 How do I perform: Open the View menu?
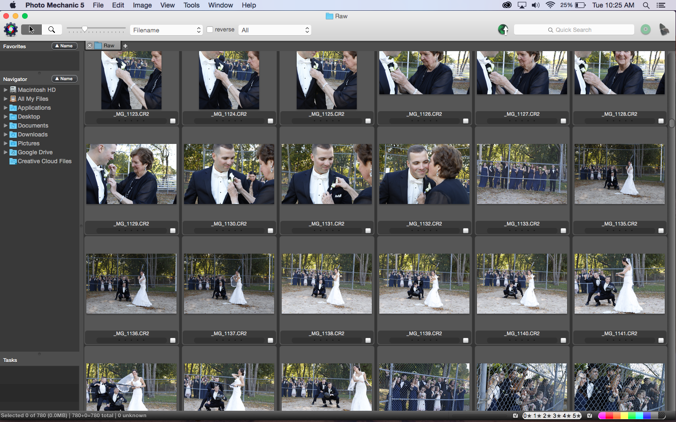pyautogui.click(x=168, y=5)
